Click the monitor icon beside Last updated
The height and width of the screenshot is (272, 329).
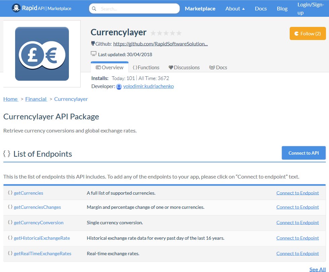pos(93,54)
